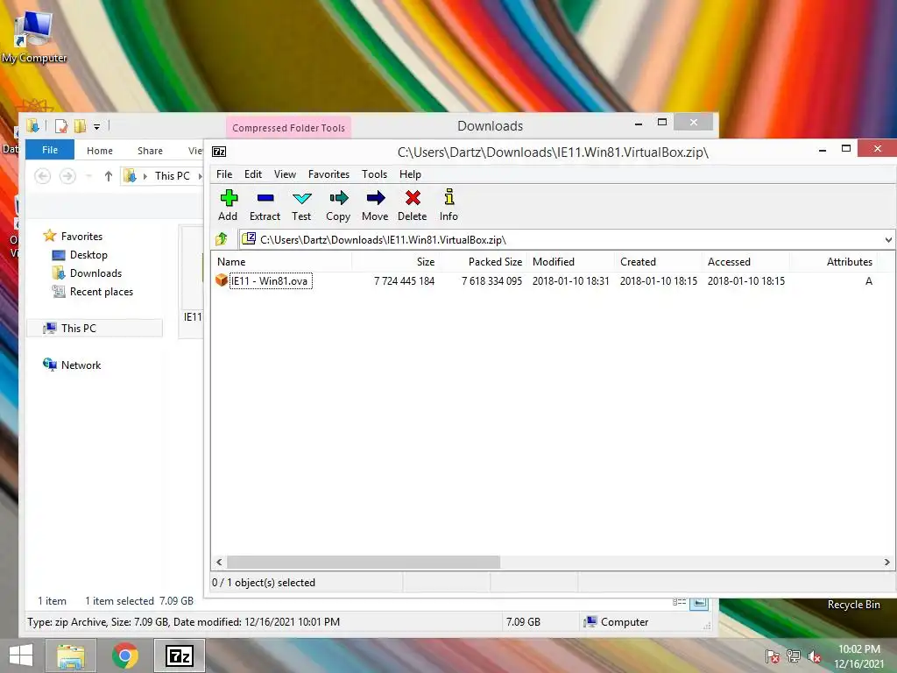Sort by the Name column header
The width and height of the screenshot is (897, 673).
[x=281, y=261]
